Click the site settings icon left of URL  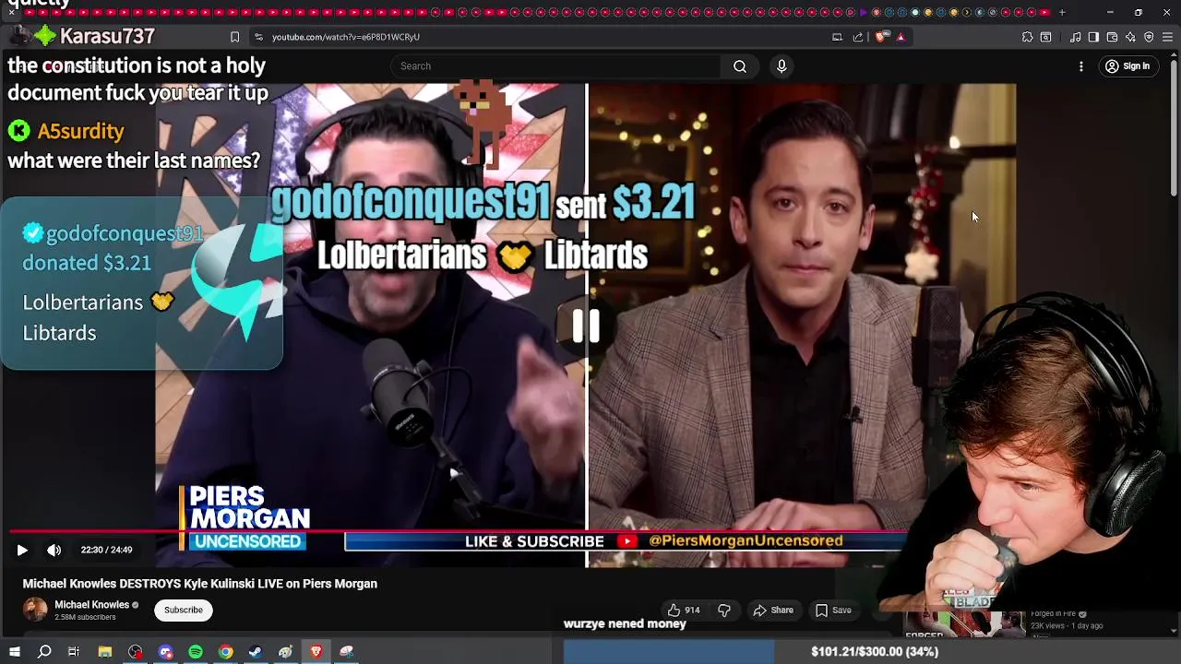258,37
